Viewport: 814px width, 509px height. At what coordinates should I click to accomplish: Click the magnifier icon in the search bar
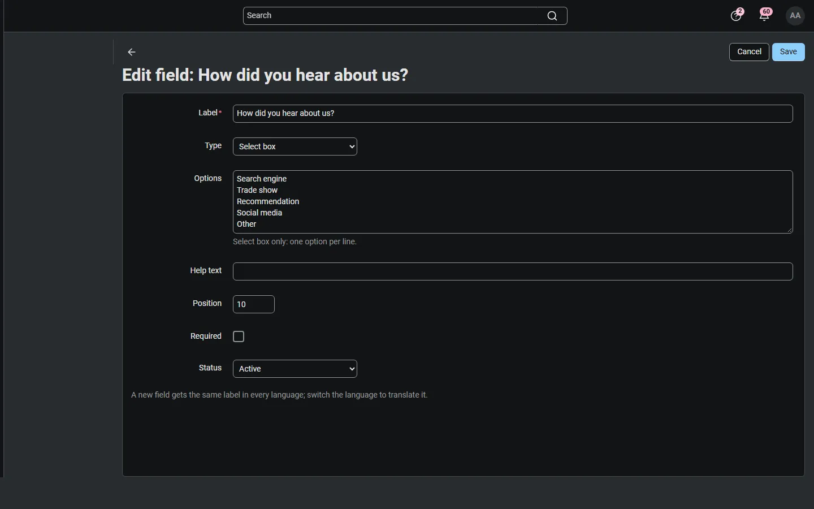click(552, 16)
